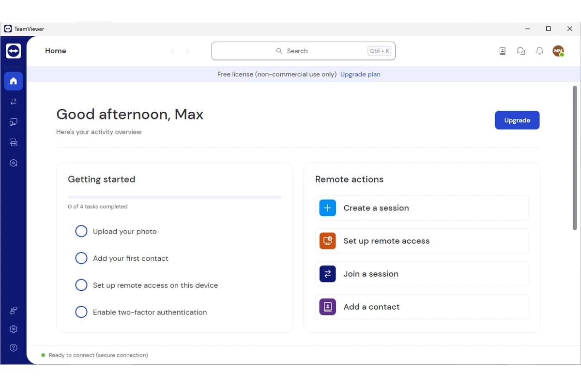Image resolution: width=581 pixels, height=387 pixels.
Task: Check the Add your first contact circle
Action: click(81, 258)
